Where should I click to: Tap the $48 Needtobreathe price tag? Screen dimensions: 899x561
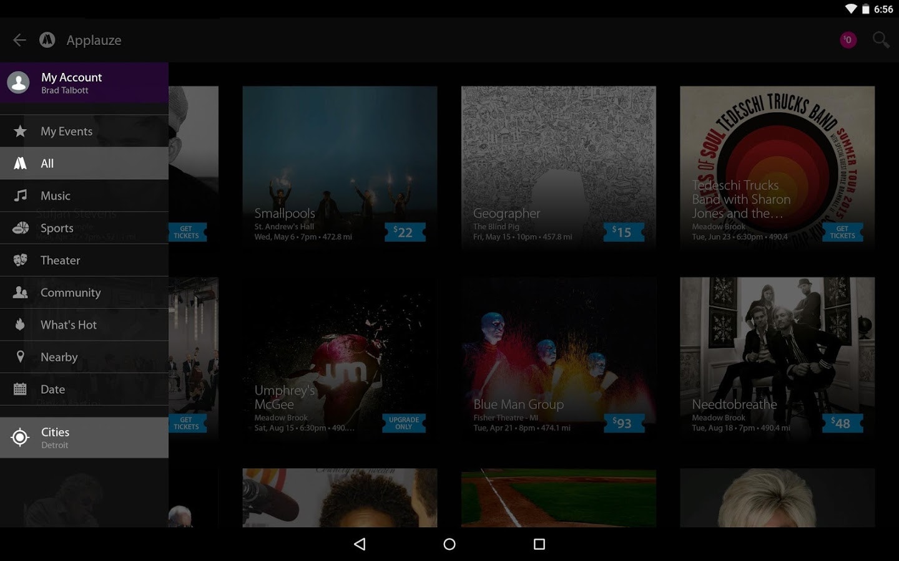pyautogui.click(x=843, y=423)
